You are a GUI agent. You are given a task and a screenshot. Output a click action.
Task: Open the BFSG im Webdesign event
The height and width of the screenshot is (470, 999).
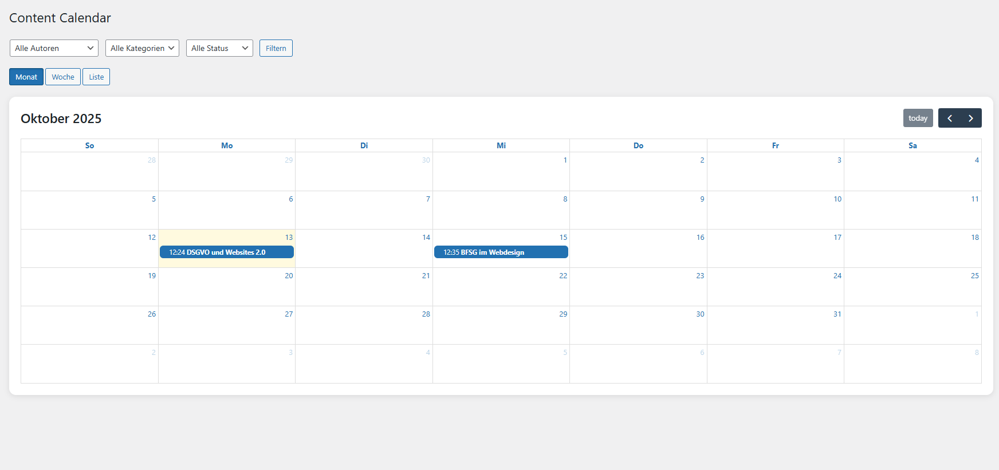(x=501, y=252)
